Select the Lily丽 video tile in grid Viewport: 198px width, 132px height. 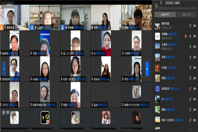point(45,69)
